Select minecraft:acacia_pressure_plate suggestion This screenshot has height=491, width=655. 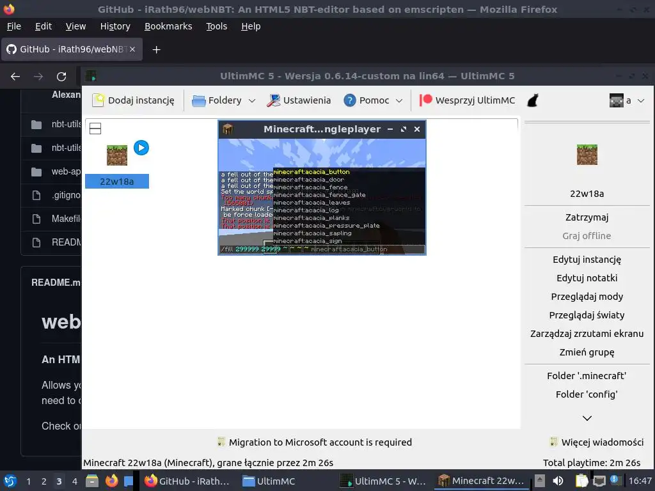[326, 226]
